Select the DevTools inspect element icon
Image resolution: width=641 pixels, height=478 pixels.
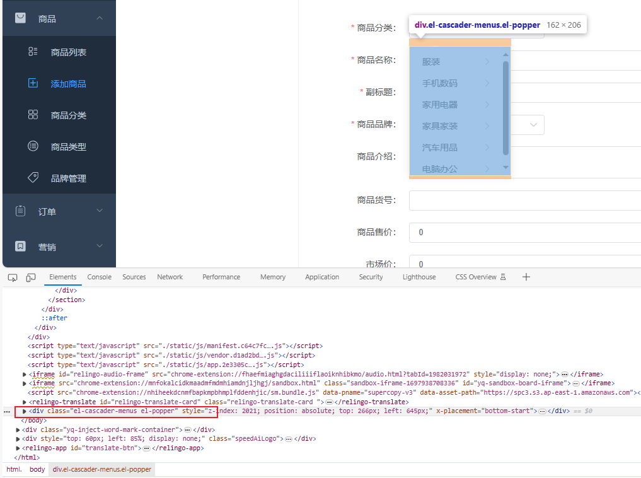coord(13,277)
